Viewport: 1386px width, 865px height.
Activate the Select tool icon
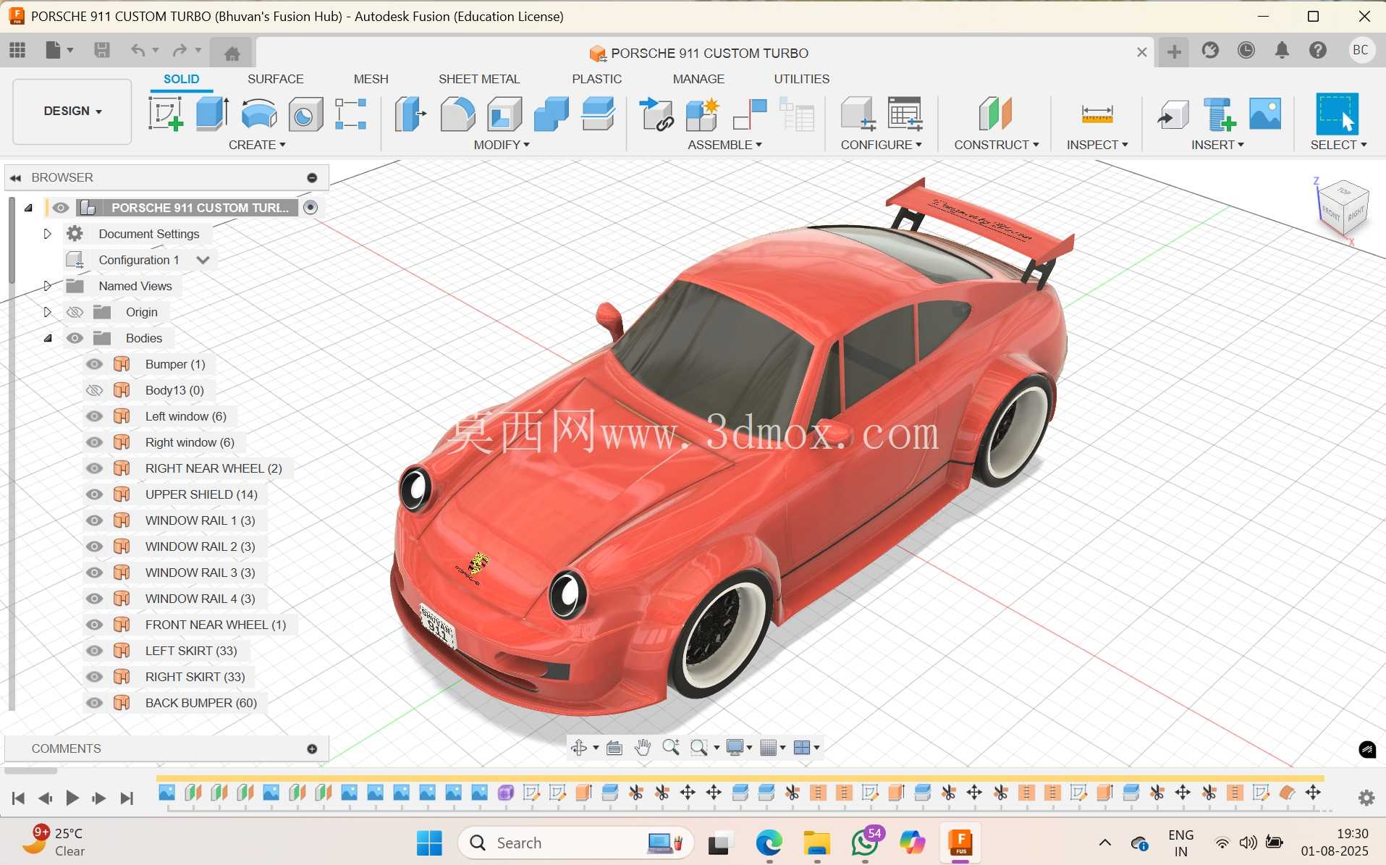pos(1337,114)
